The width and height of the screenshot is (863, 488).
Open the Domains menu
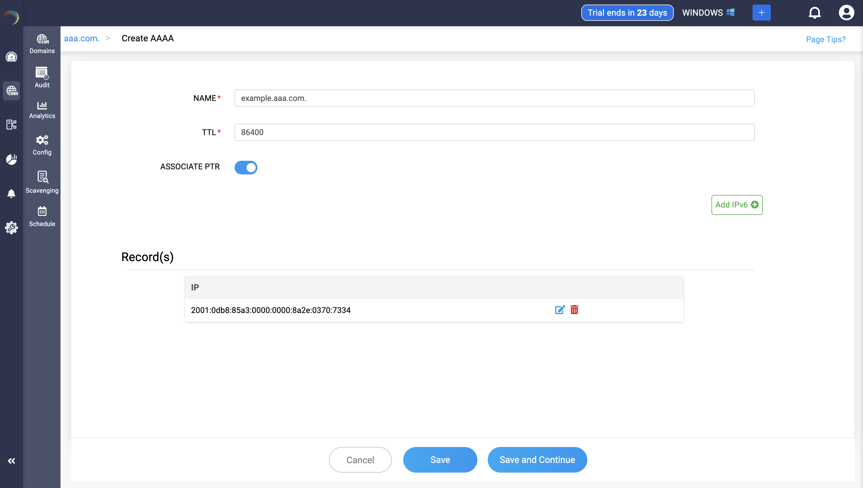pyautogui.click(x=42, y=44)
